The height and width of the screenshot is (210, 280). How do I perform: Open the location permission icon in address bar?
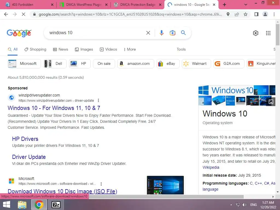click(x=228, y=14)
